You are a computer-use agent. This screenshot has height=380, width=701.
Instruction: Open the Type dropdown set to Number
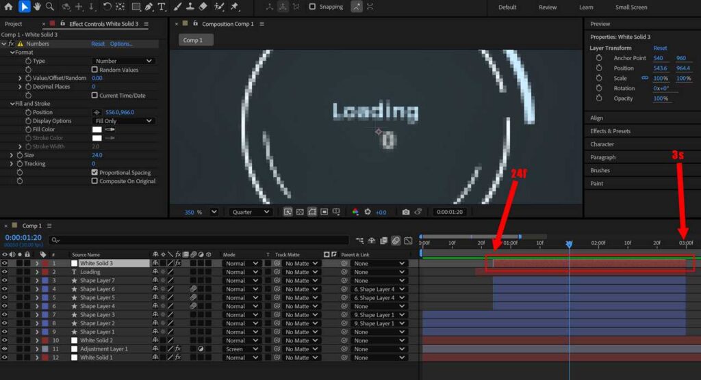(124, 61)
